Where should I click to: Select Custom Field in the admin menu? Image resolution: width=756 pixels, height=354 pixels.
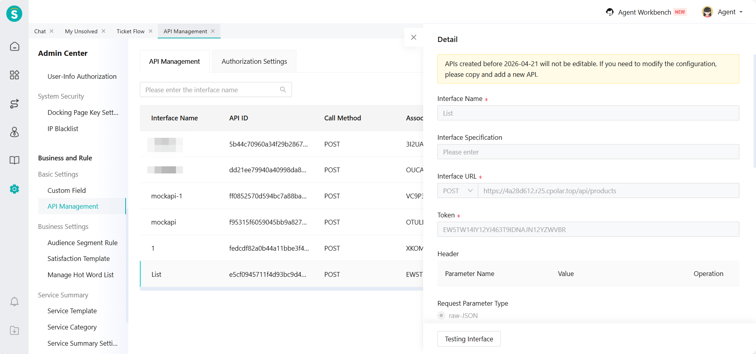coord(67,190)
